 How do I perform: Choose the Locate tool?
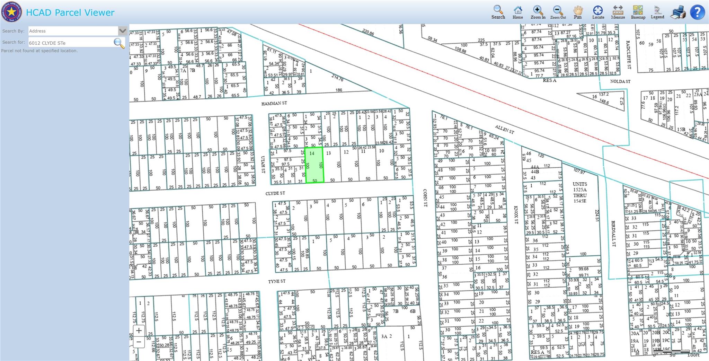coord(598,12)
